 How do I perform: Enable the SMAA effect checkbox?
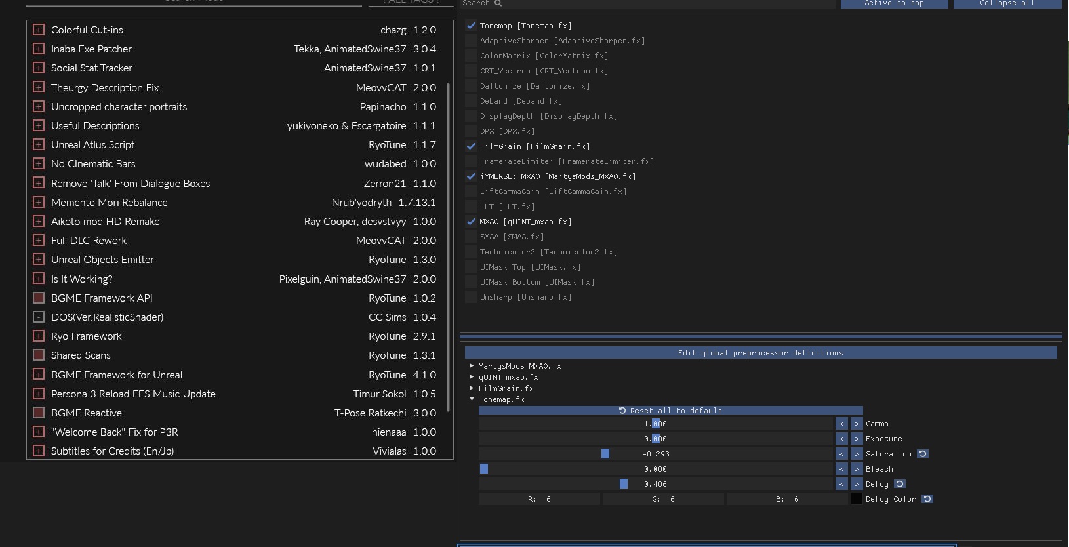471,237
